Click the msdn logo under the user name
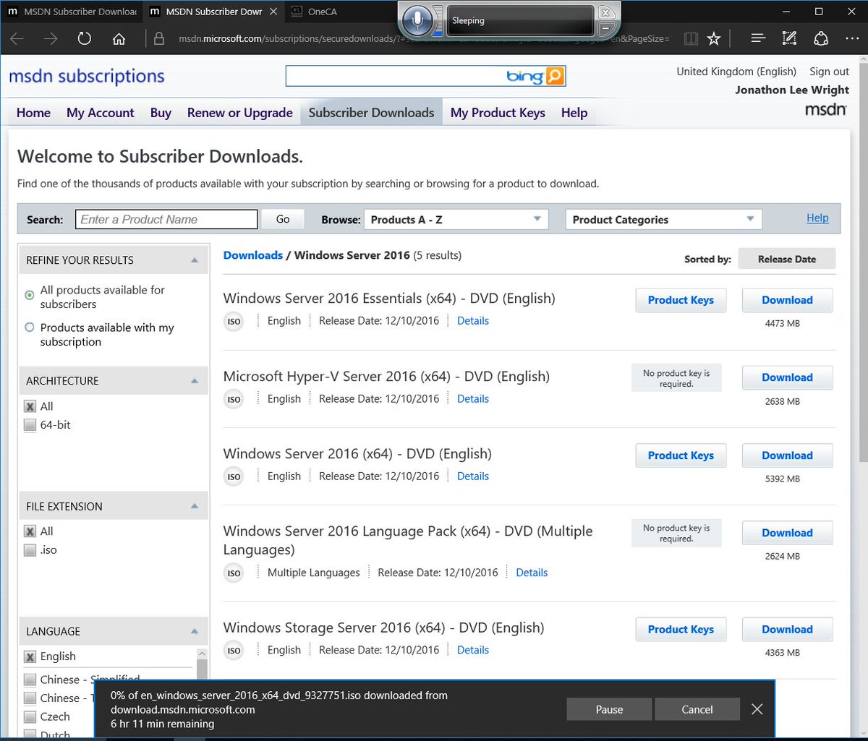The width and height of the screenshot is (868, 741). pyautogui.click(x=826, y=109)
